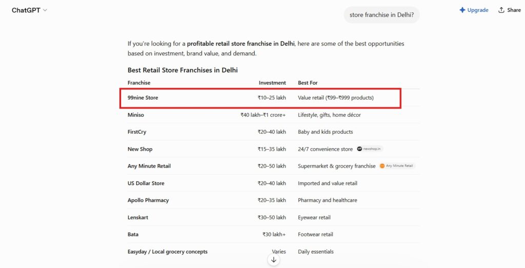
Task: Click the ₹40 lakh–₹1 crore+ investment value
Action: (x=263, y=115)
